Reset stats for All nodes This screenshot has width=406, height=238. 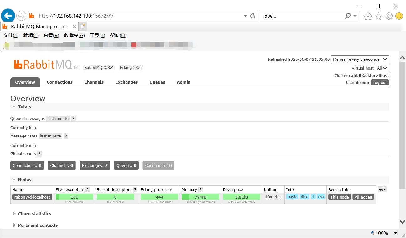click(363, 197)
